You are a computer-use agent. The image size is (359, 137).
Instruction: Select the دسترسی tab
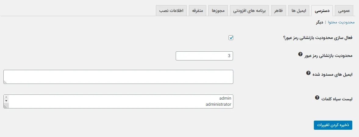pyautogui.click(x=322, y=11)
